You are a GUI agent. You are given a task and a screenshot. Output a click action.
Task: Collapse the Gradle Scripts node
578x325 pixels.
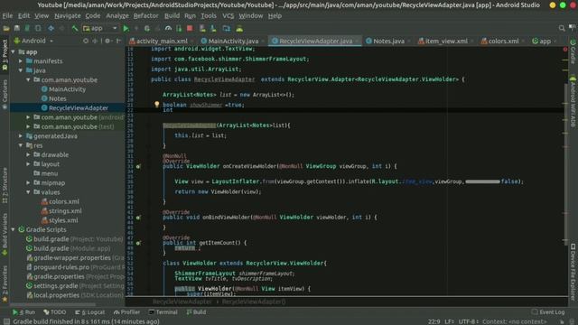[x=14, y=229]
